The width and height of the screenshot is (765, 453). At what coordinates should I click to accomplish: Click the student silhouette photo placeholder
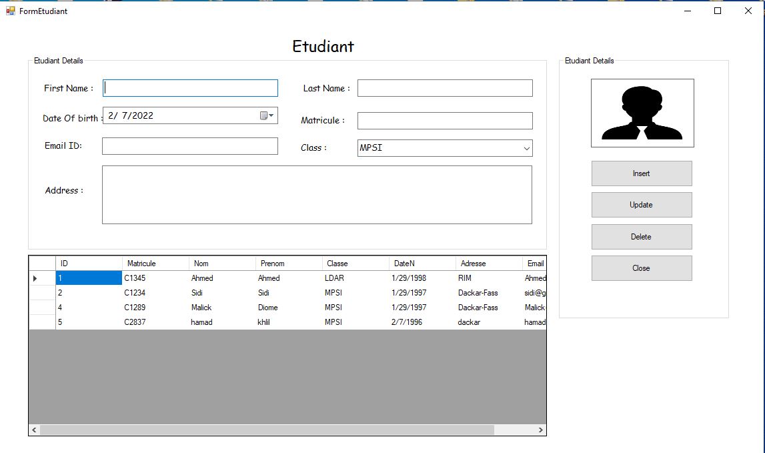[x=642, y=113]
